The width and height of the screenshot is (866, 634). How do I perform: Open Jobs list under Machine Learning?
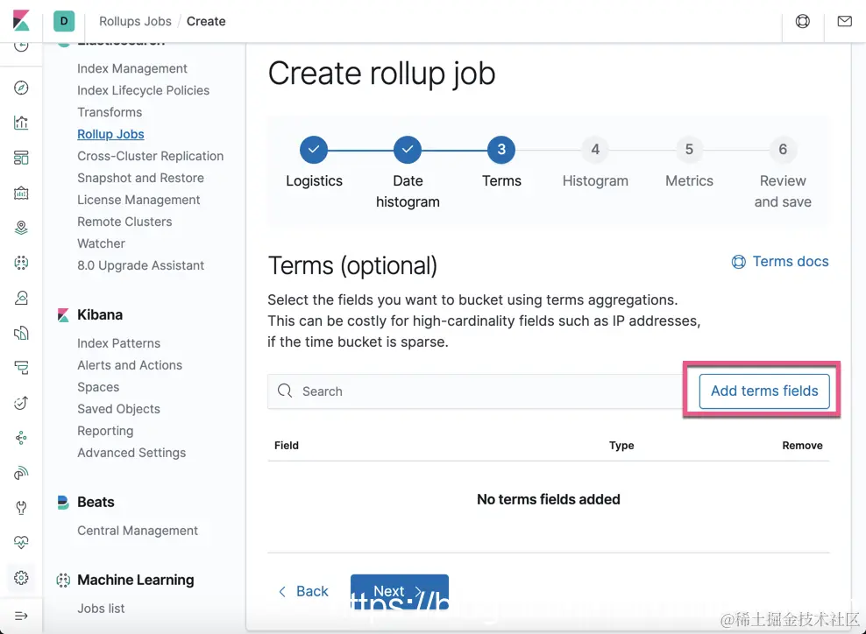[x=101, y=609]
